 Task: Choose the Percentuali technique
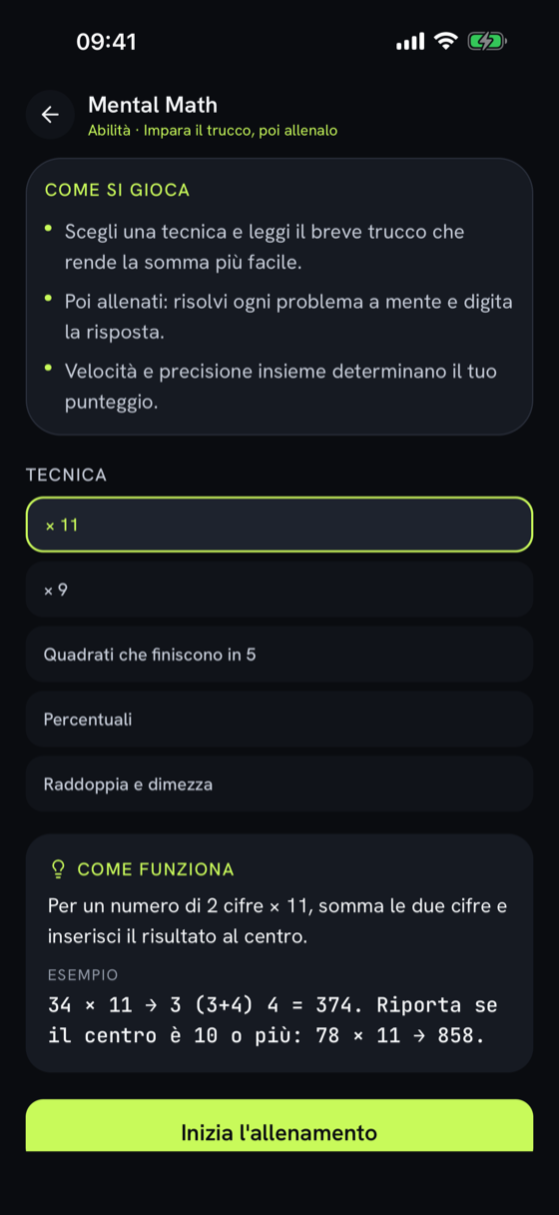279,719
